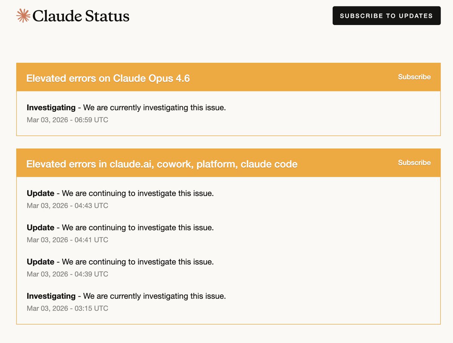Click the timestamp Mar 03, 2026 - 04:43 UTC
This screenshot has width=453, height=343.
click(x=68, y=206)
